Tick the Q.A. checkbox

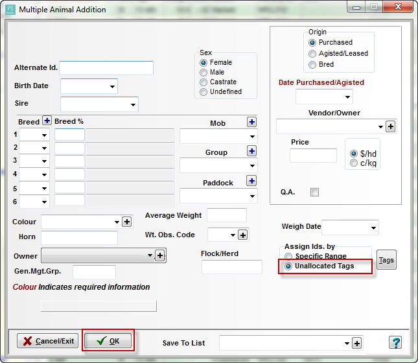[314, 192]
